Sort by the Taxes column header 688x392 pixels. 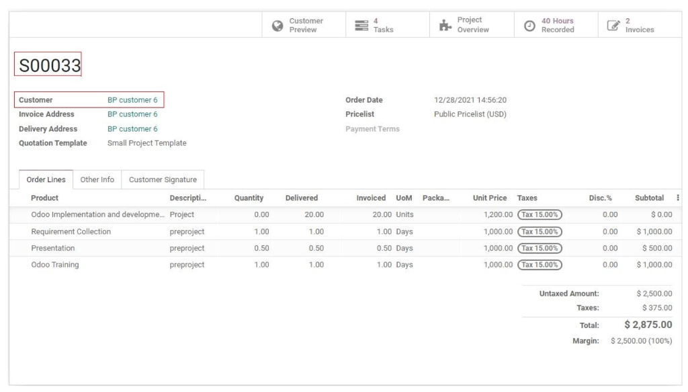pos(527,198)
